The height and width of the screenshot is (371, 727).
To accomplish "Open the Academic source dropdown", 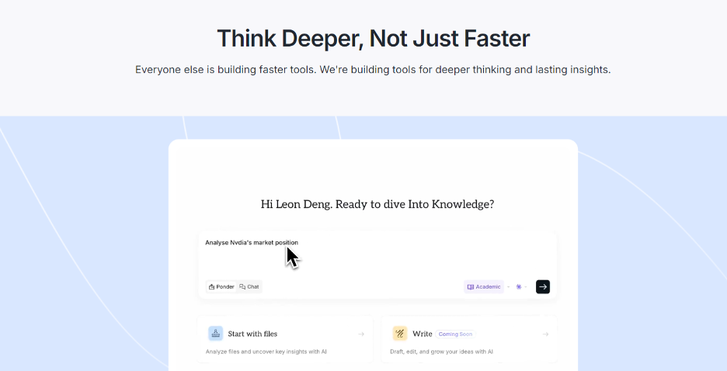I will (x=484, y=286).
